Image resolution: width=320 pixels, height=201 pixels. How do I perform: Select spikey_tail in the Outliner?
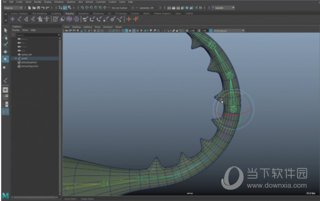tap(27, 54)
